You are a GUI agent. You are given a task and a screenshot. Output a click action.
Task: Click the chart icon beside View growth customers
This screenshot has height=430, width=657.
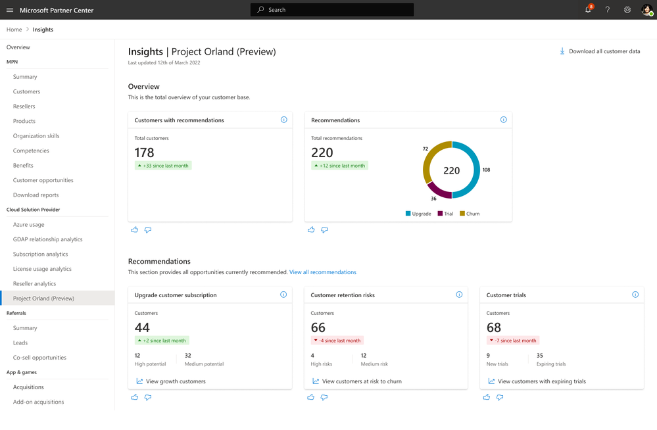coord(139,381)
